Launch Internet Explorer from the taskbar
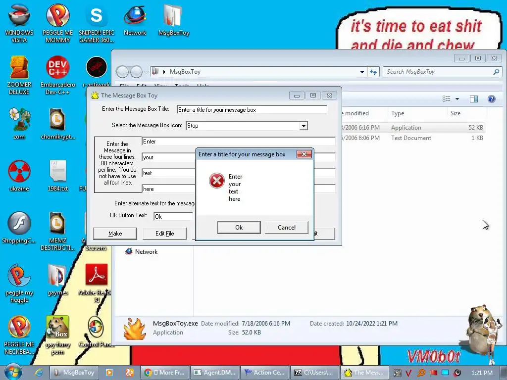Image resolution: width=507 pixels, height=380 pixels. click(x=39, y=373)
